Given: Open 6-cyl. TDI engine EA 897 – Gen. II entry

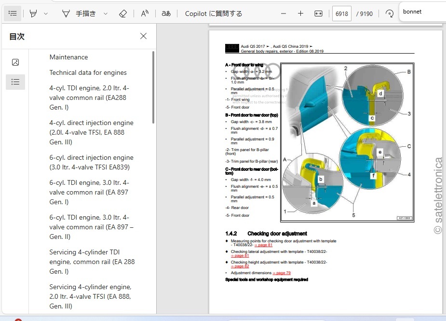Looking at the screenshot, I should pyautogui.click(x=91, y=227).
